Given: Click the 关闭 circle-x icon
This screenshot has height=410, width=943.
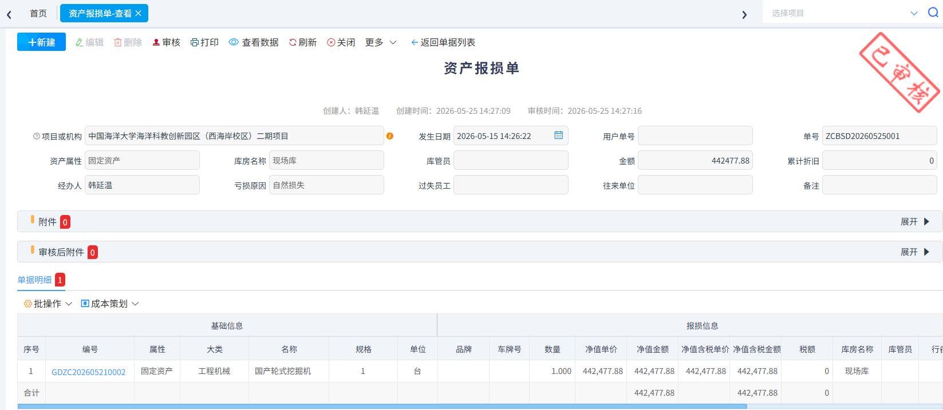Looking at the screenshot, I should [331, 42].
